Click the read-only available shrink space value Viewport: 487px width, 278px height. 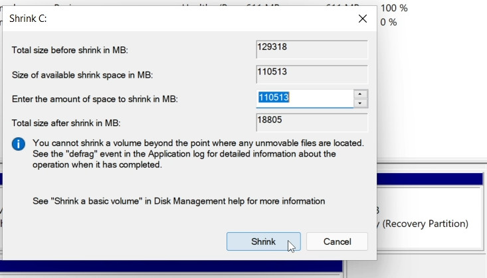[312, 74]
